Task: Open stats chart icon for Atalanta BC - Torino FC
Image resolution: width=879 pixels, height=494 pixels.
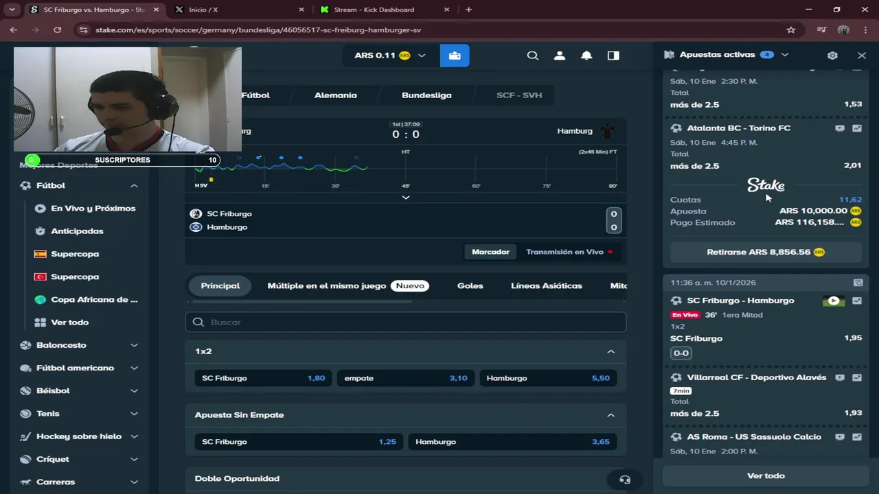Action: (857, 128)
